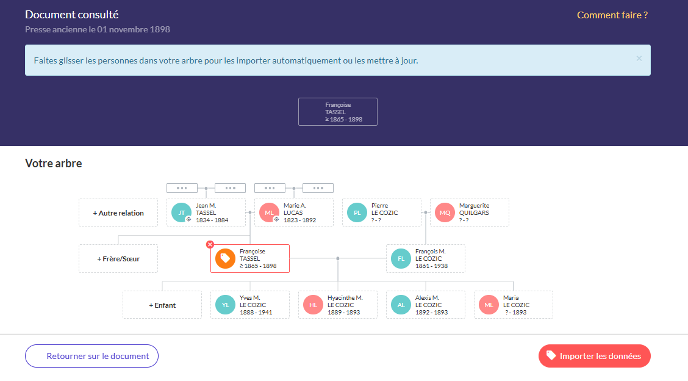Click the AL avatar of Alexis M. Le Cozic
Viewport: 688px width, 381px height.
401,305
